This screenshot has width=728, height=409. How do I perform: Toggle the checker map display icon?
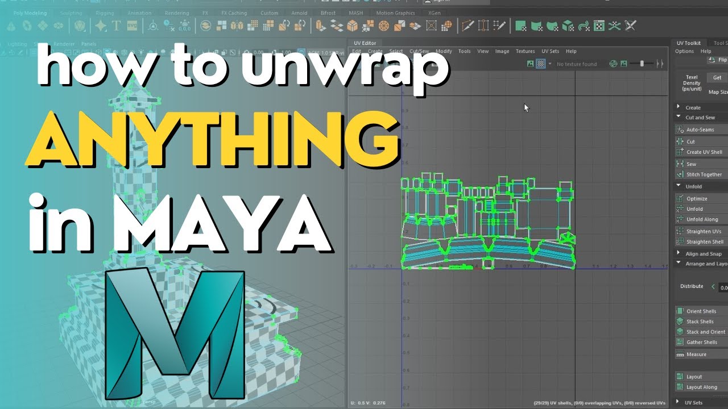[541, 64]
